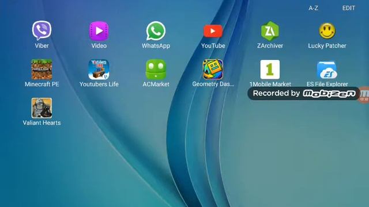Open ZArchiver
The height and width of the screenshot is (207, 369).
pos(270,30)
